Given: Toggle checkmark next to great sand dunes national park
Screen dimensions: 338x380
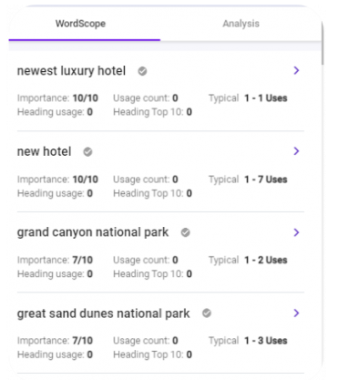Looking at the screenshot, I should click(x=207, y=313).
